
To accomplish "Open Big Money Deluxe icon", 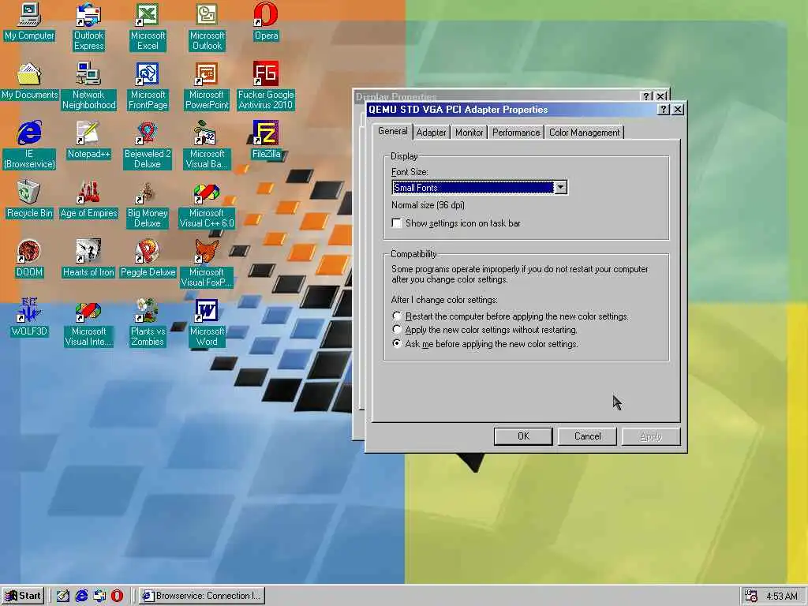I will [148, 204].
